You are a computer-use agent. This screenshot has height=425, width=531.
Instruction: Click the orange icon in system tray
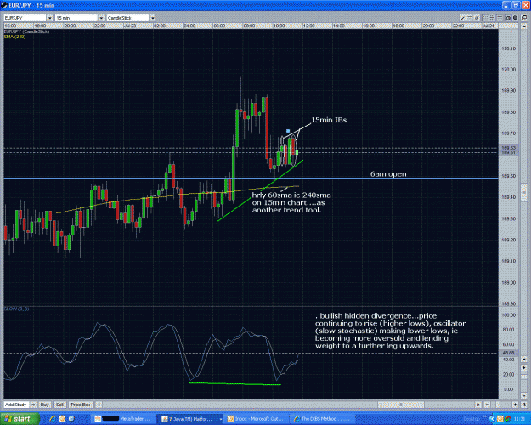coord(500,419)
